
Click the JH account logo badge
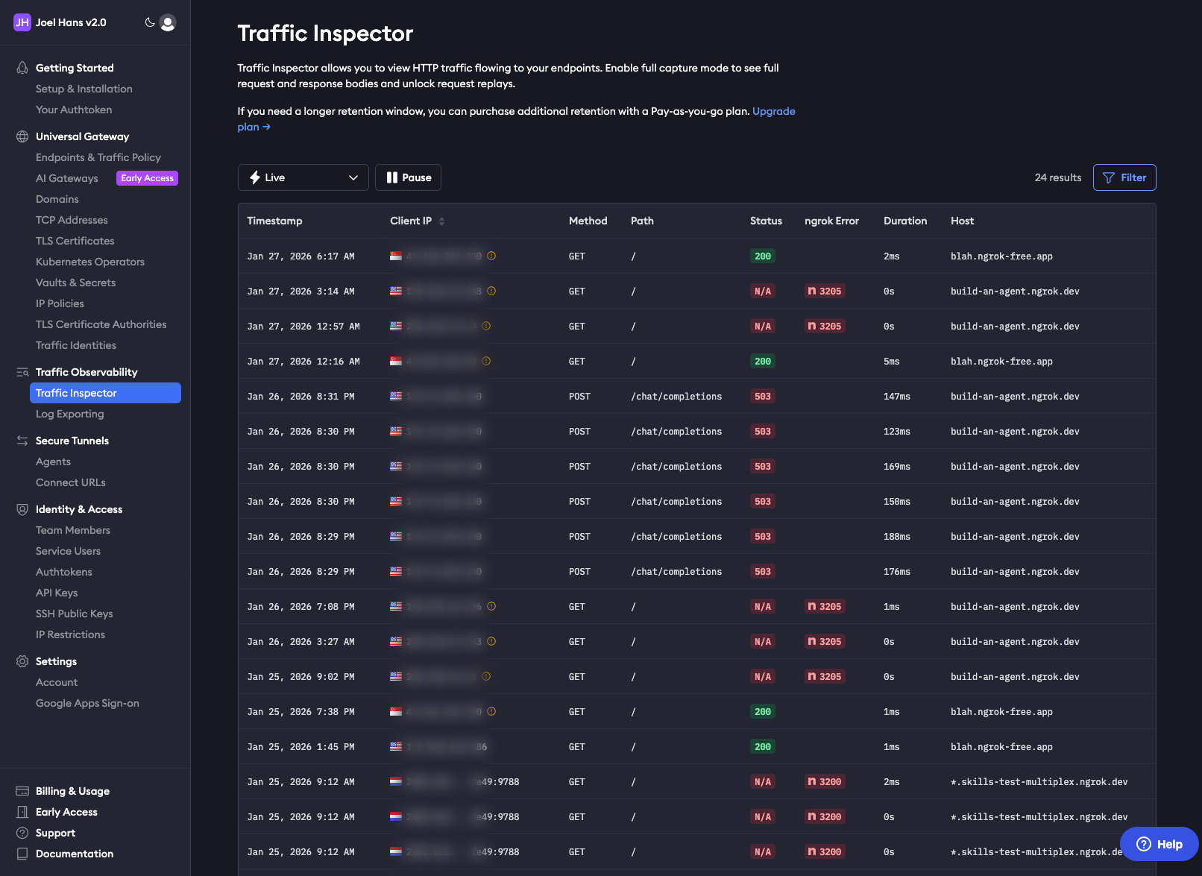(22, 22)
